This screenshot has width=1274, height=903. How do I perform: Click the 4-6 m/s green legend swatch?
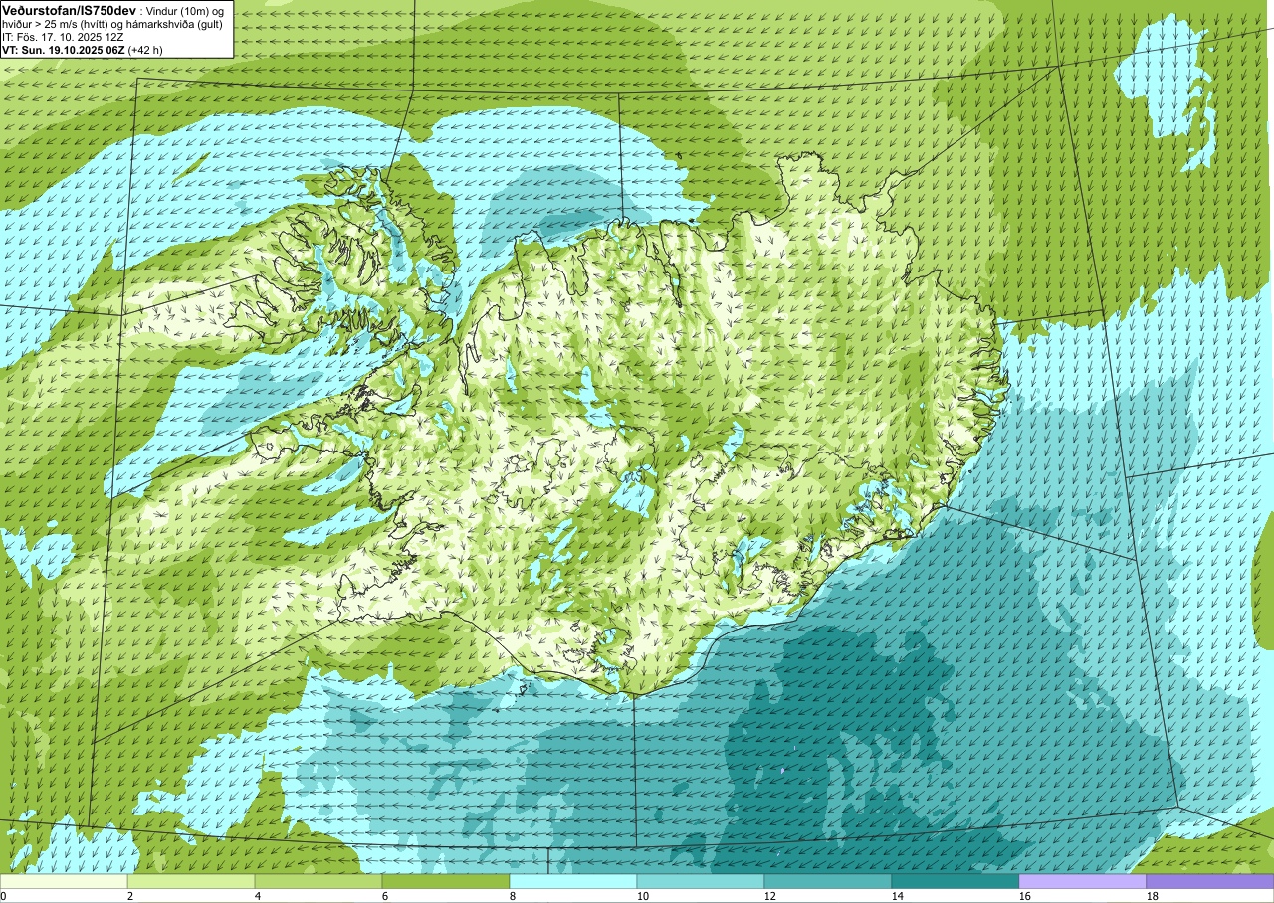[318, 881]
